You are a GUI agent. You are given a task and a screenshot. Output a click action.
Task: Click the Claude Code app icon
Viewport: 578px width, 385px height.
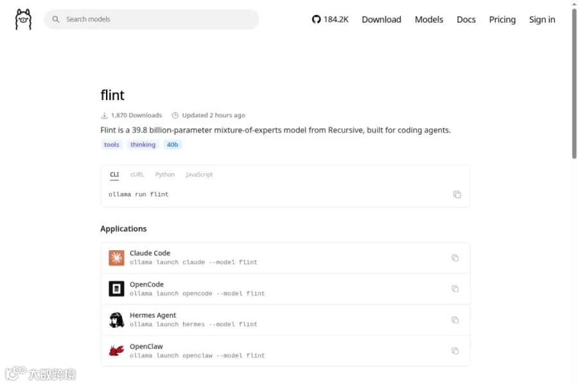116,258
